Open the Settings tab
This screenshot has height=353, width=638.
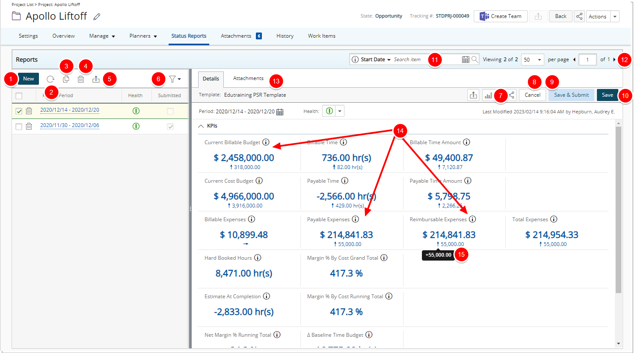[x=28, y=36]
